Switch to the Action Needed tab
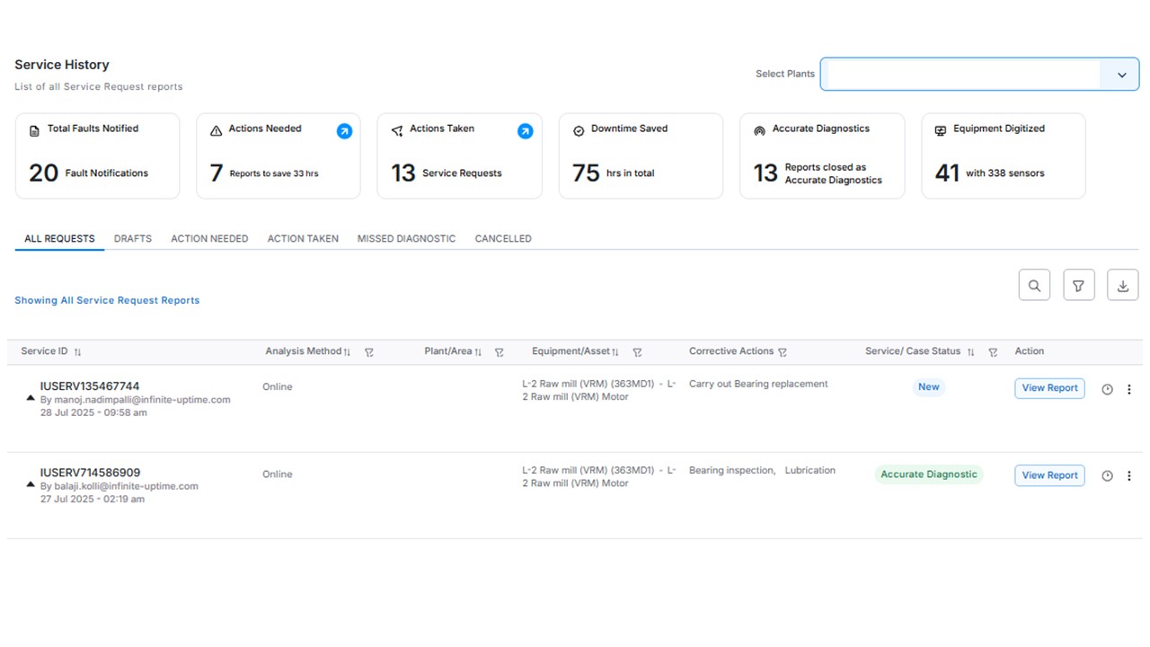This screenshot has width=1150, height=647. (209, 239)
